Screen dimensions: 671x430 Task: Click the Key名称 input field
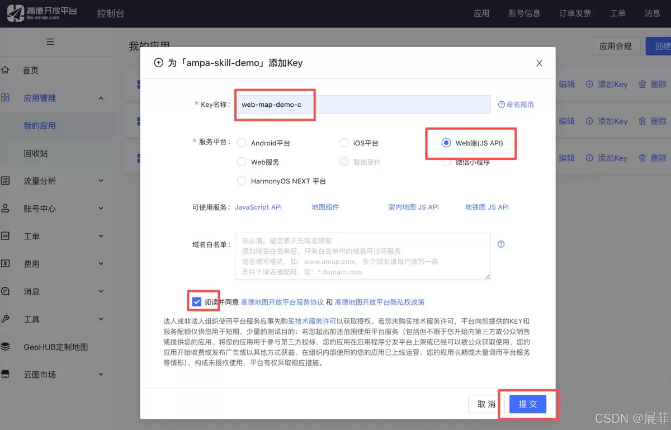coord(363,104)
